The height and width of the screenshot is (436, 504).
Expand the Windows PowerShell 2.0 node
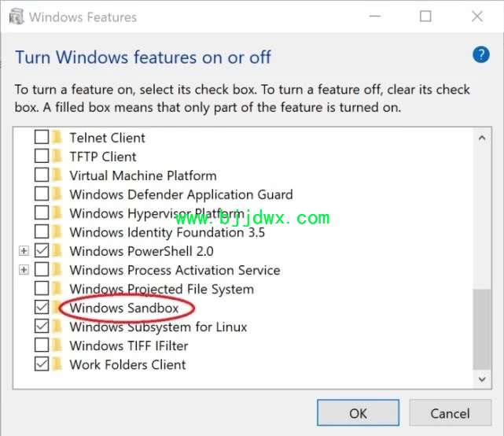(24, 250)
